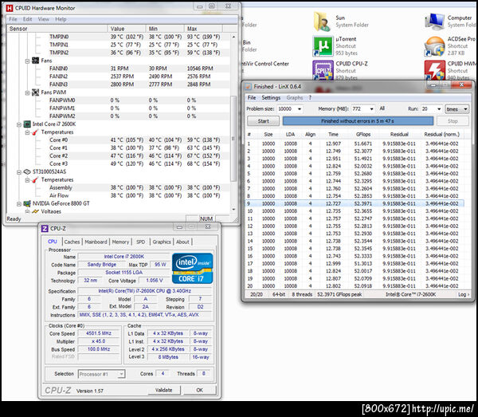This screenshot has height=417, width=478.
Task: Click the finished progress bar in LinX
Action: point(358,121)
